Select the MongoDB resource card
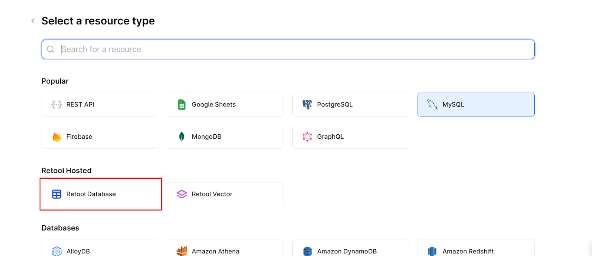Screen dimensions: 592x256 pos(225,137)
